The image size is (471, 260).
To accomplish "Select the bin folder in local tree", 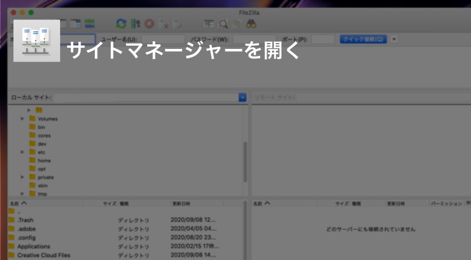I will [x=41, y=127].
